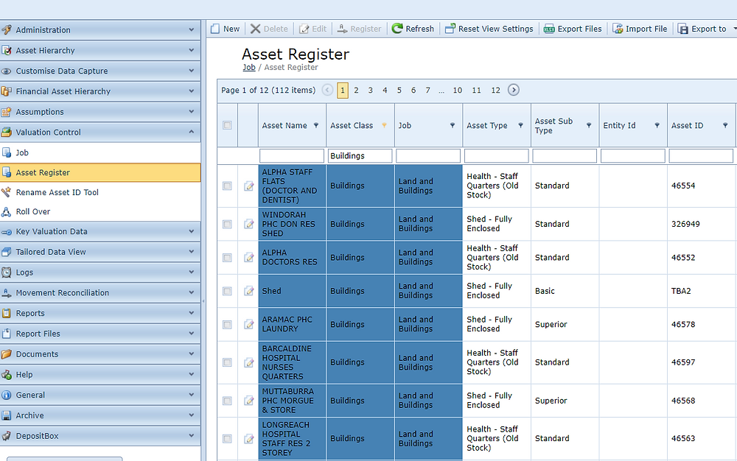
Task: Tick checkbox for the Shed row
Action: pos(227,291)
